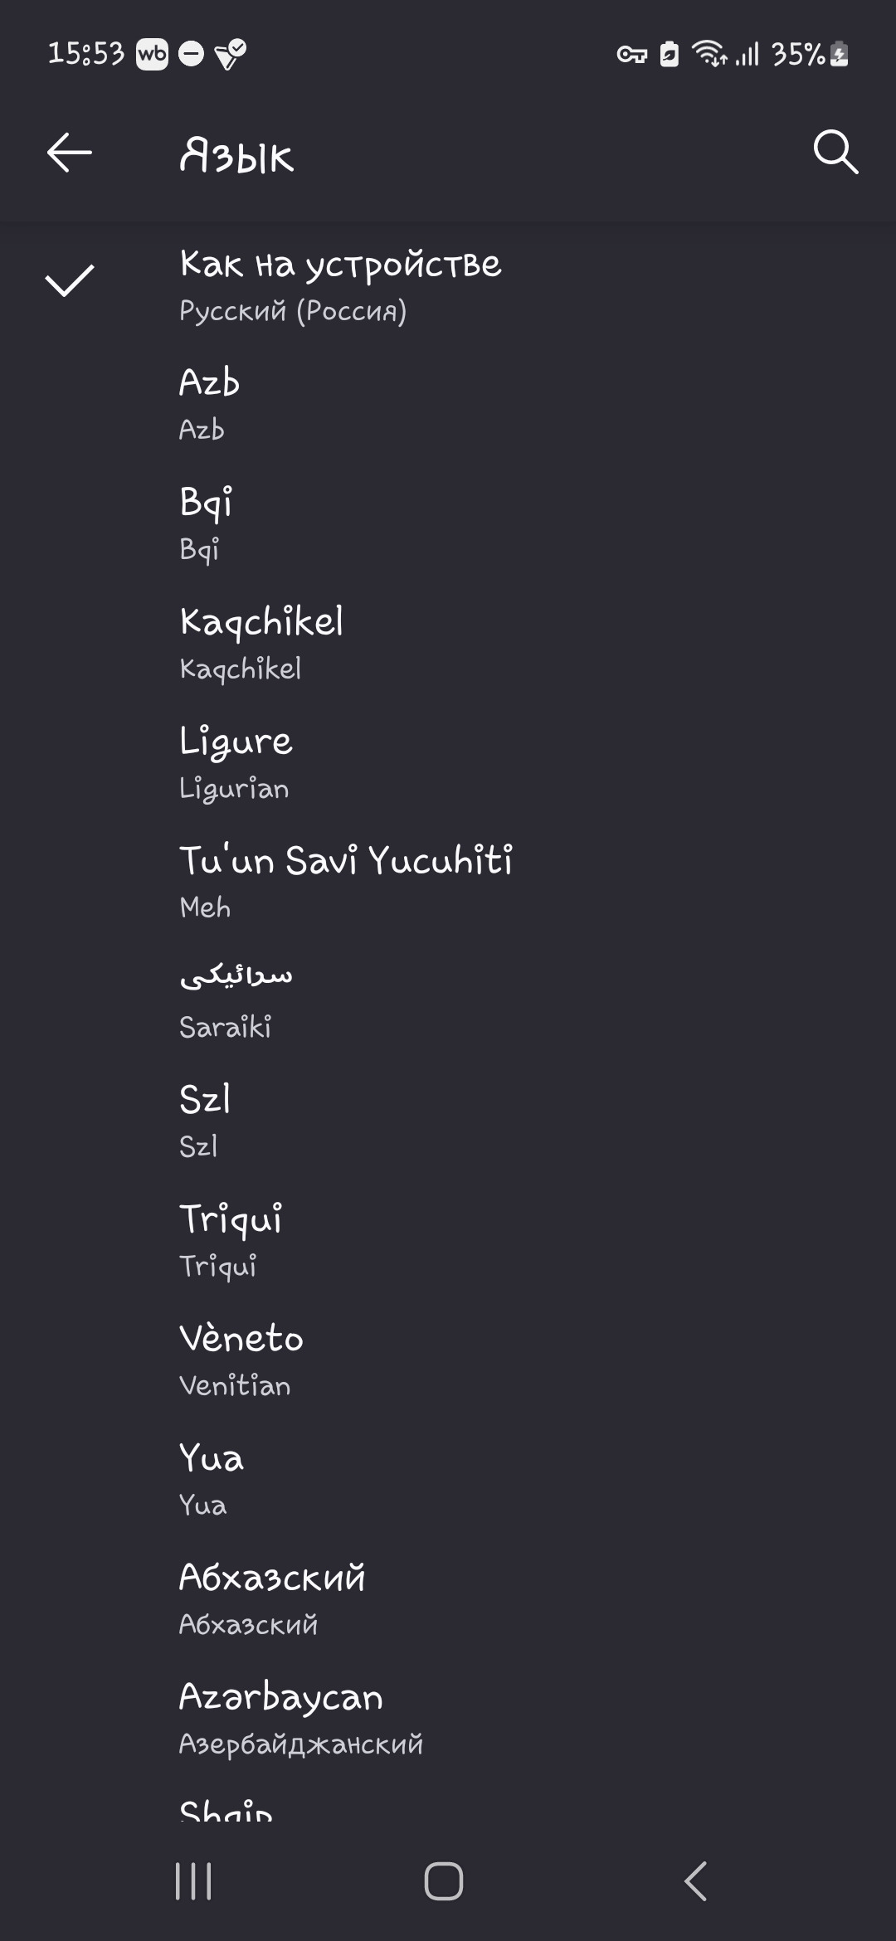Select Tu'un Savi Yucuhiti language
Image resolution: width=896 pixels, height=1941 pixels.
tap(346, 882)
